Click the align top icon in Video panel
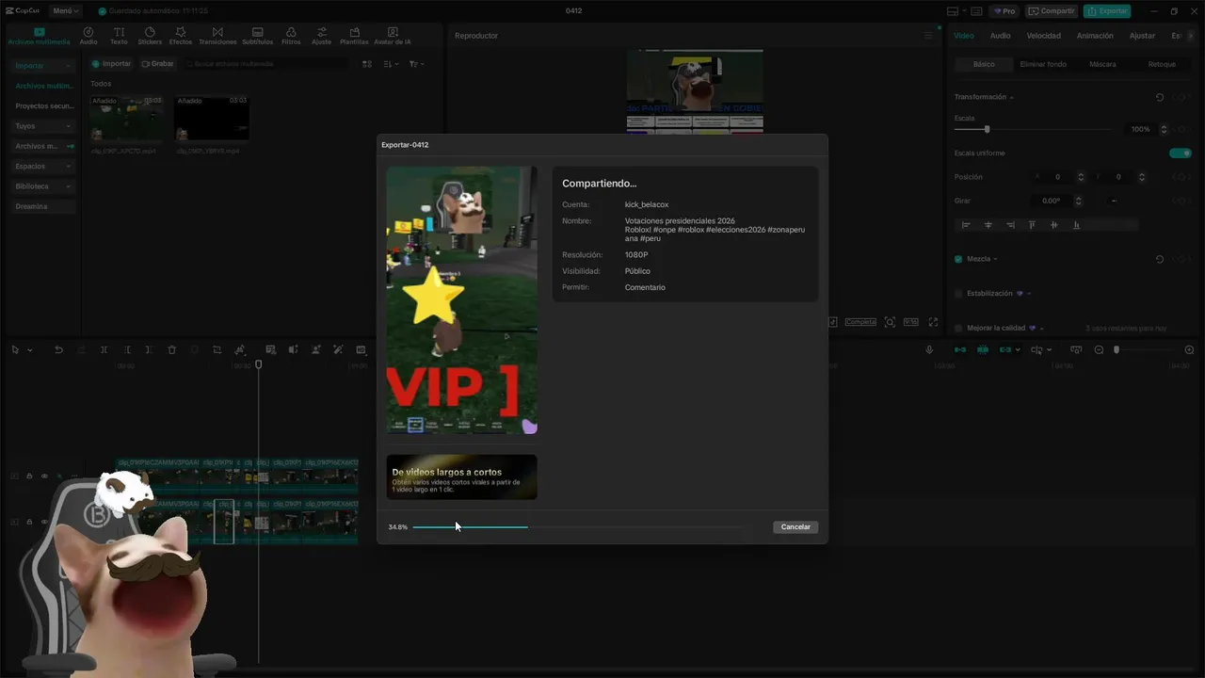The height and width of the screenshot is (678, 1205). click(x=1032, y=225)
